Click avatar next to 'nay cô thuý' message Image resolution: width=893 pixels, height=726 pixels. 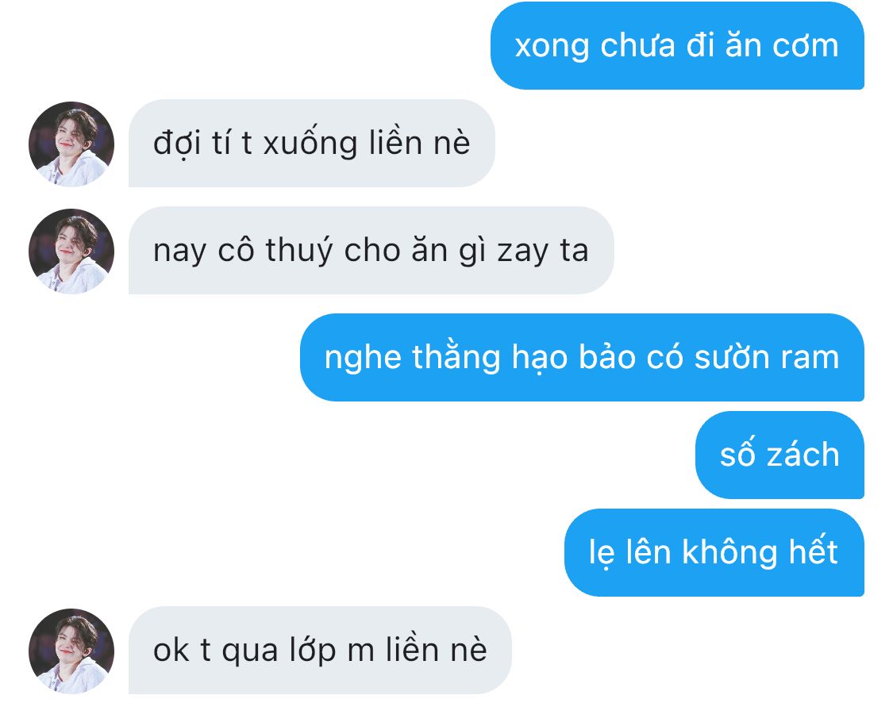pos(71,251)
